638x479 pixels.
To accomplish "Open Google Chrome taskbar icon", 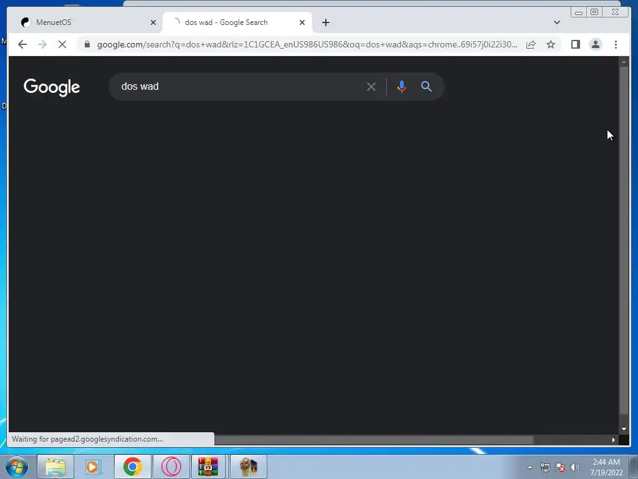I will click(x=132, y=467).
